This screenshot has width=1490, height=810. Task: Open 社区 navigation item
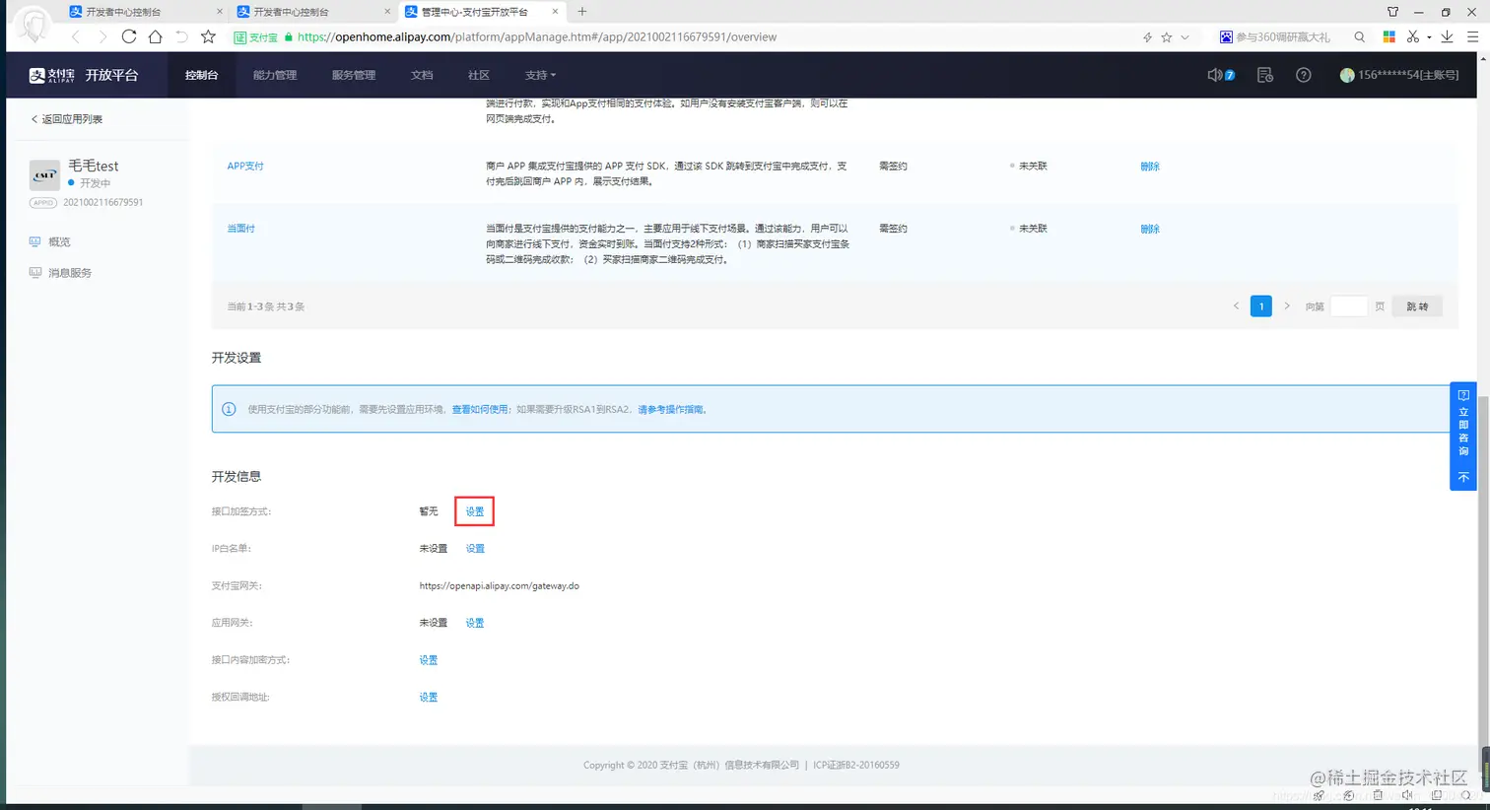click(x=479, y=75)
